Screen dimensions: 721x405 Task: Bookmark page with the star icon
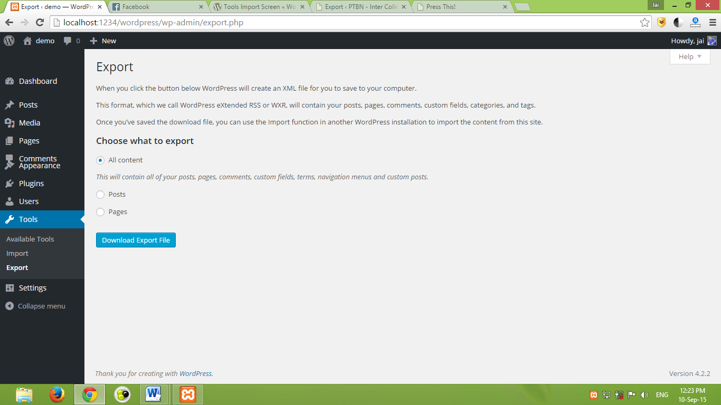[644, 22]
